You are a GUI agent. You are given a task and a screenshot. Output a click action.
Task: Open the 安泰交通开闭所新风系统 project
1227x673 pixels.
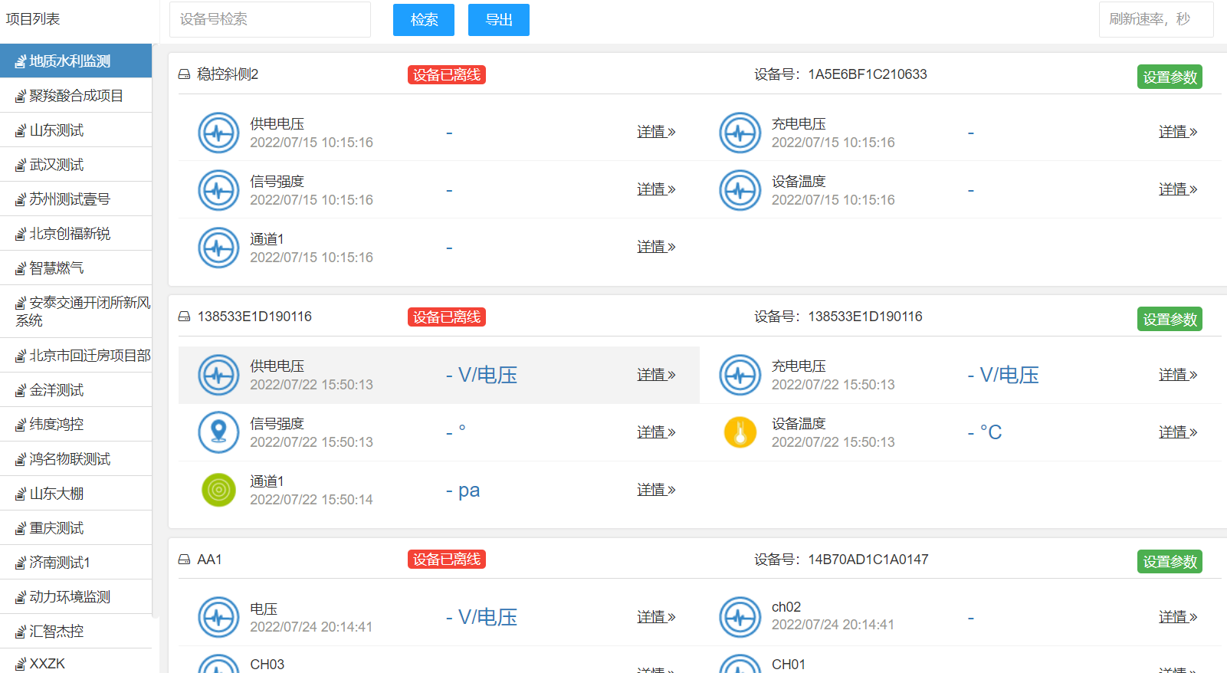click(x=76, y=311)
